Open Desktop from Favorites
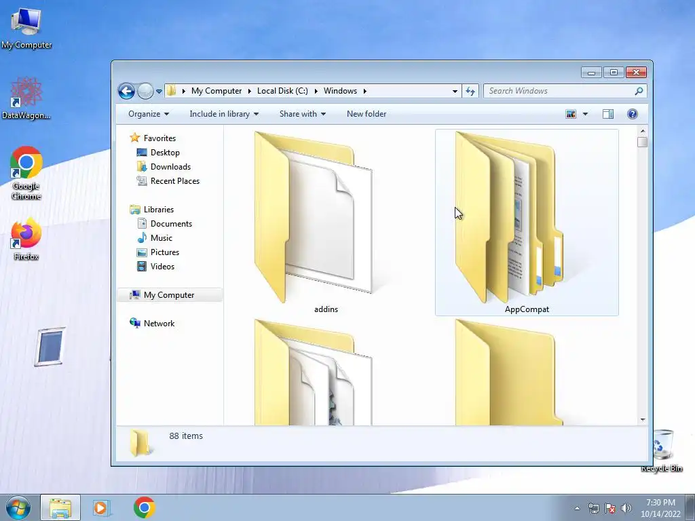 point(165,153)
